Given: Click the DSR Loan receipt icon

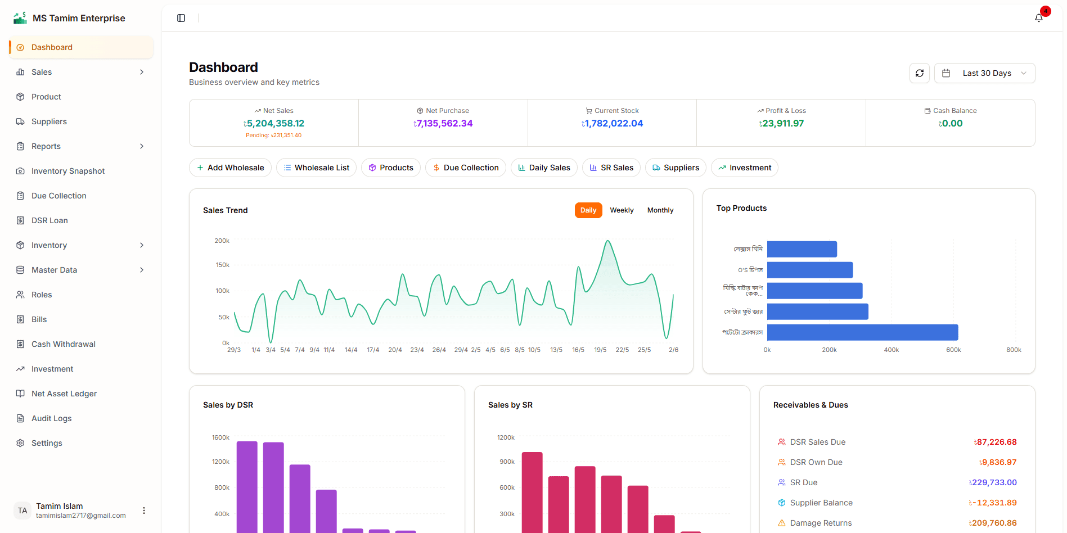Looking at the screenshot, I should click(20, 220).
